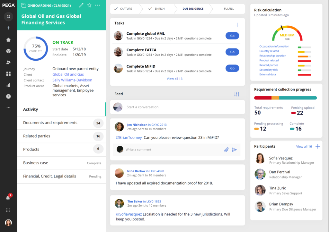329x232 pixels.
Task: Click the Medium risk gauge
Action: [x=287, y=33]
